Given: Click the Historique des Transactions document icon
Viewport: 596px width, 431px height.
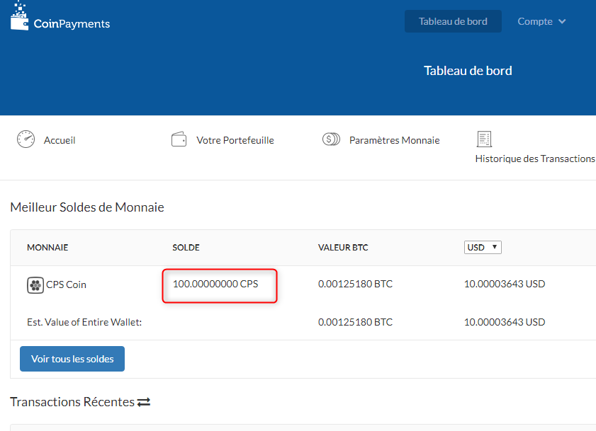Looking at the screenshot, I should pyautogui.click(x=484, y=139).
